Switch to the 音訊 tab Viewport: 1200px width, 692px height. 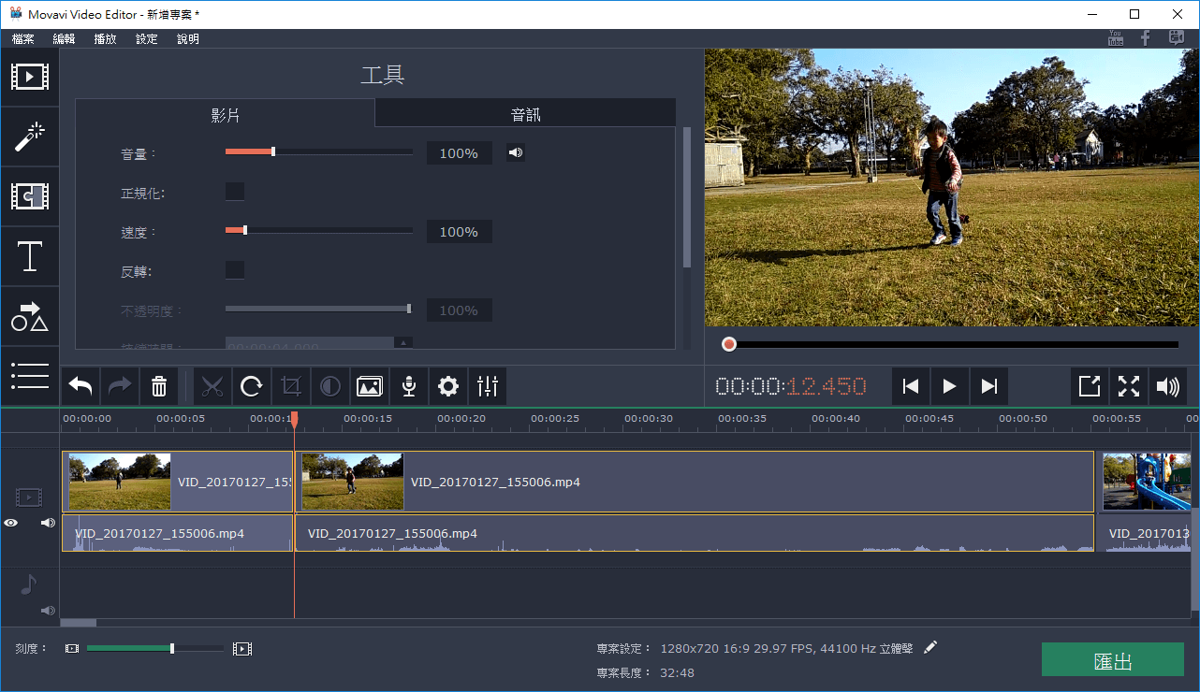pyautogui.click(x=524, y=112)
